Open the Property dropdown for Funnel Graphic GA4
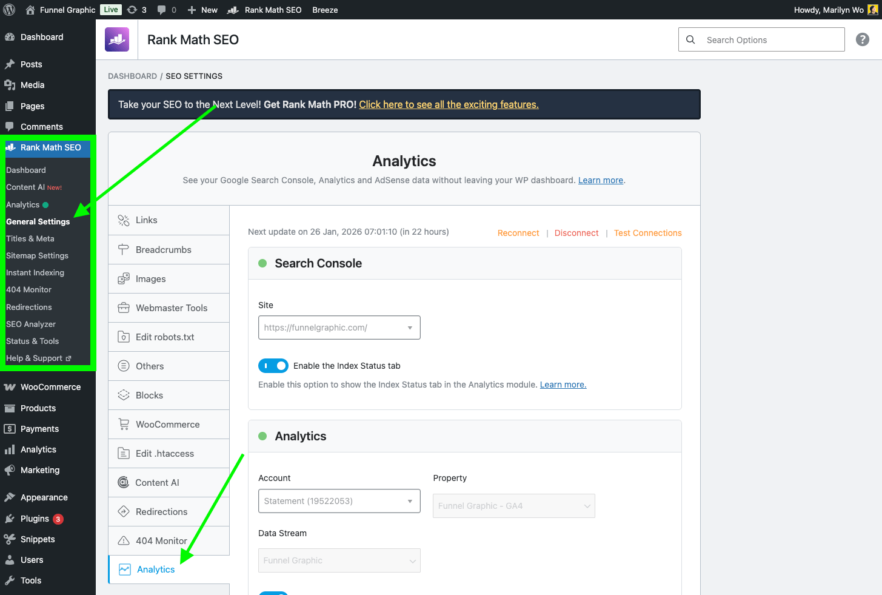Viewport: 882px width, 595px height. [x=513, y=505]
